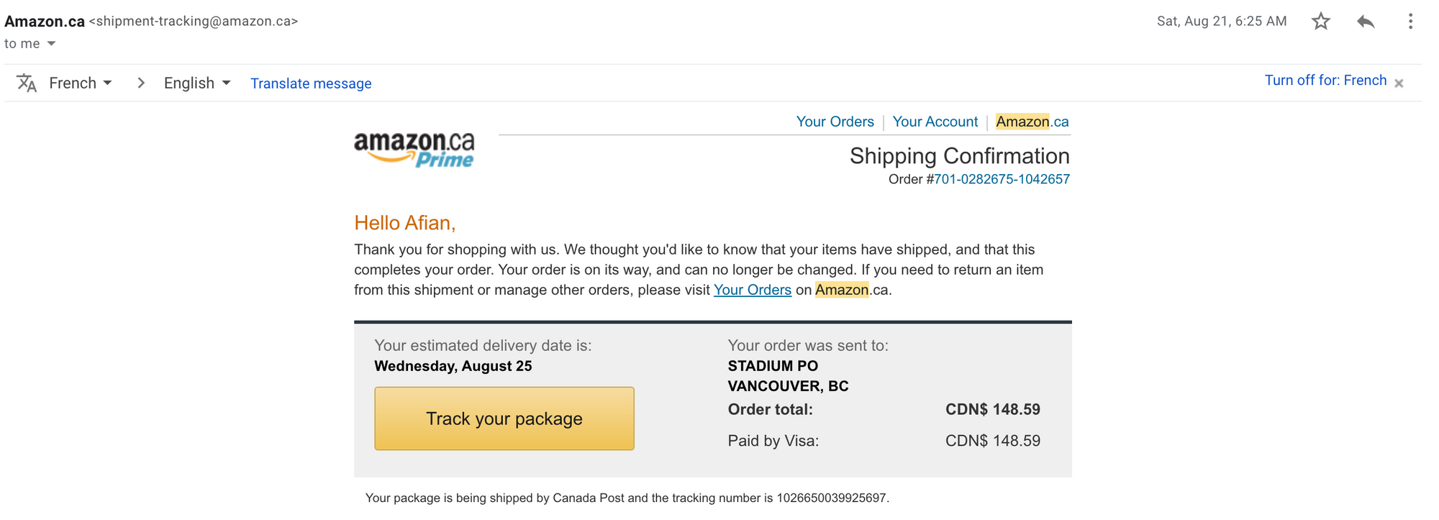The height and width of the screenshot is (520, 1439).
Task: Open the target language English dropdown
Action: pos(195,83)
